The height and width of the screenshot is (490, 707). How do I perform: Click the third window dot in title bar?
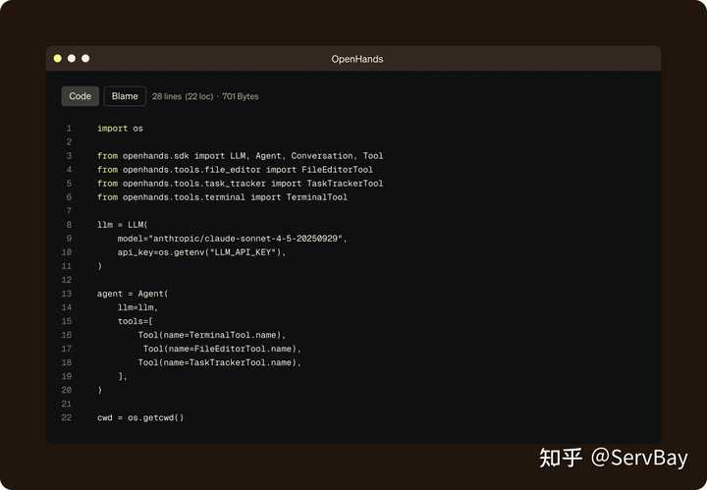85,59
